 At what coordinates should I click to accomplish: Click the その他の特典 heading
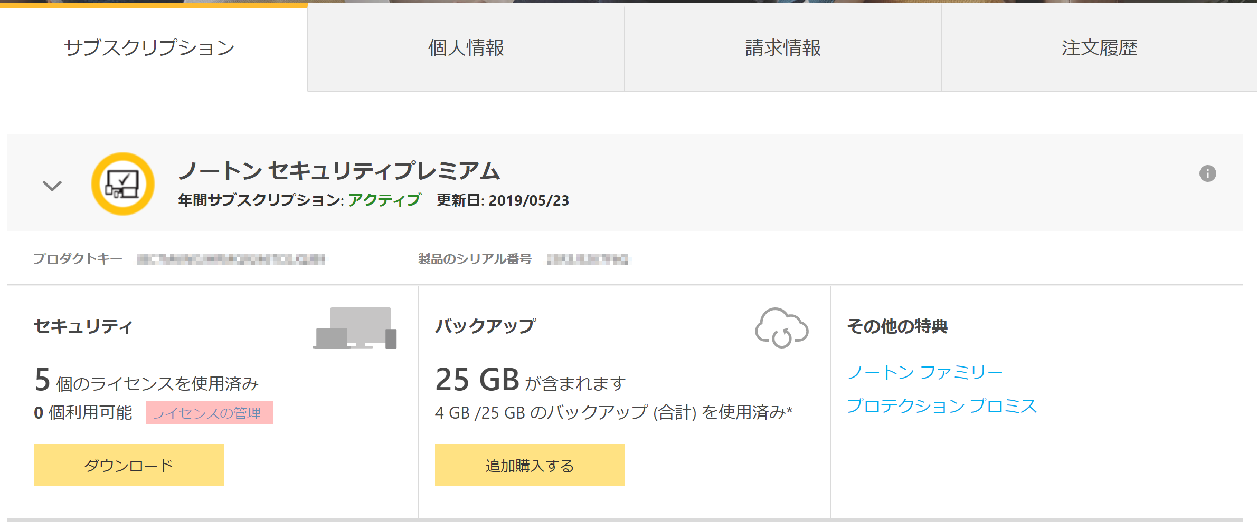[897, 326]
